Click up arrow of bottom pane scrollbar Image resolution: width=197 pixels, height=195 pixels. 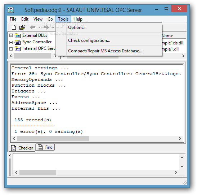coord(182,157)
